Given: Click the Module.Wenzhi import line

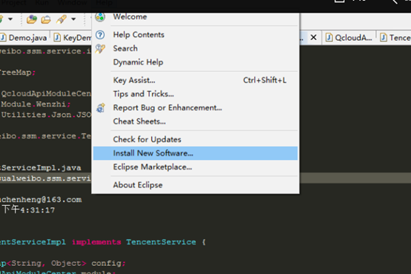Looking at the screenshot, I should pos(36,104).
